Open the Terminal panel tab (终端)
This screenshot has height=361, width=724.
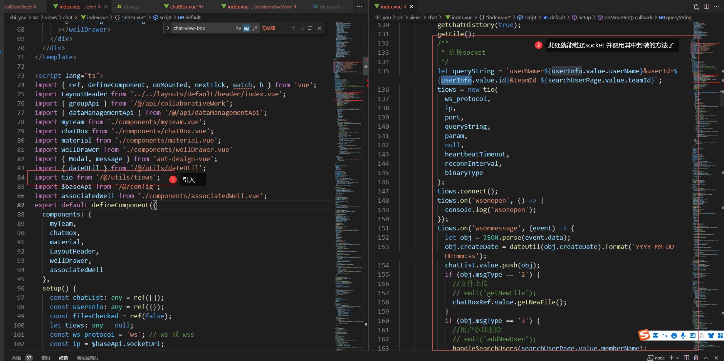(x=64, y=358)
